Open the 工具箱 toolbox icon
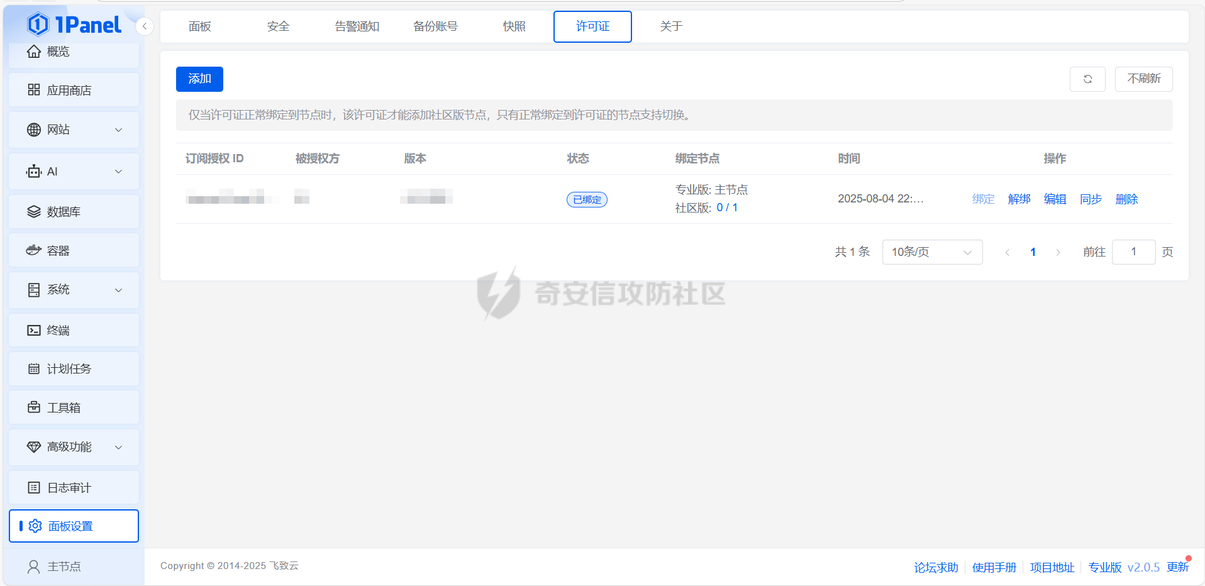The image size is (1205, 586). (34, 407)
